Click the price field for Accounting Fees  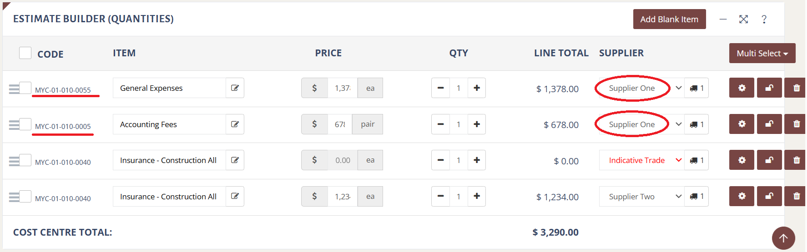tap(340, 124)
